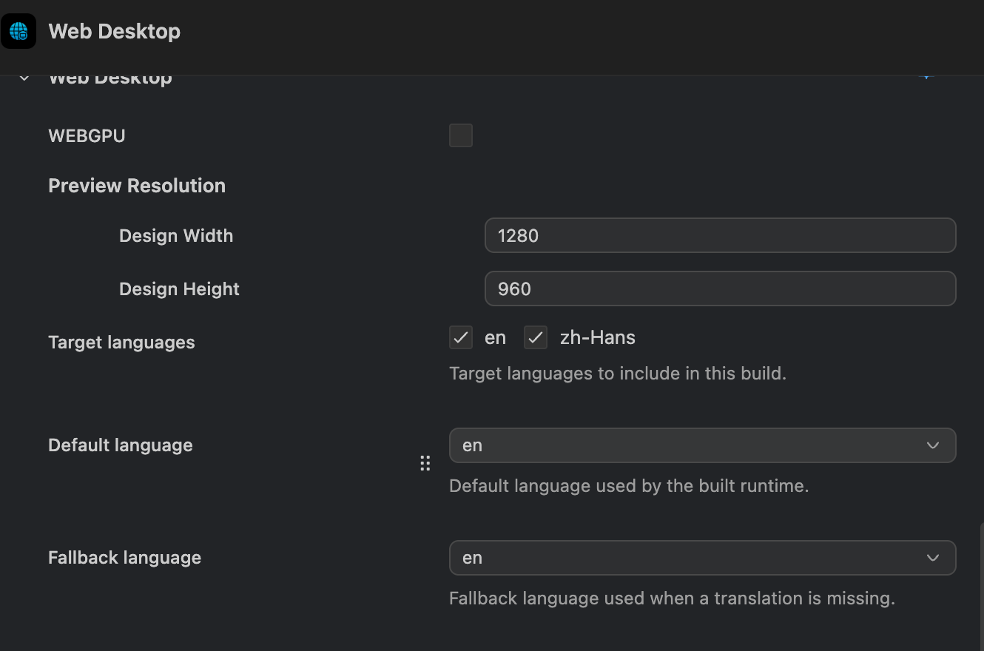Uncheck the zh-Hans target language
984x651 pixels.
tap(536, 337)
